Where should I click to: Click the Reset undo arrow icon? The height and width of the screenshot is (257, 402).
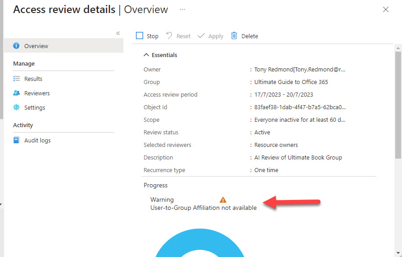point(169,36)
